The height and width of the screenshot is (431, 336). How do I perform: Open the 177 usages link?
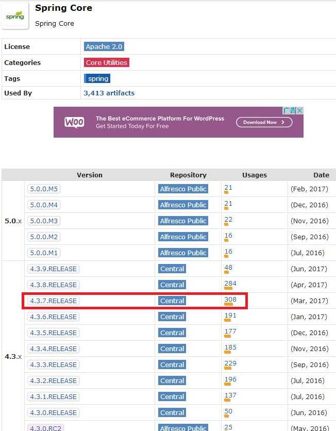[230, 331]
